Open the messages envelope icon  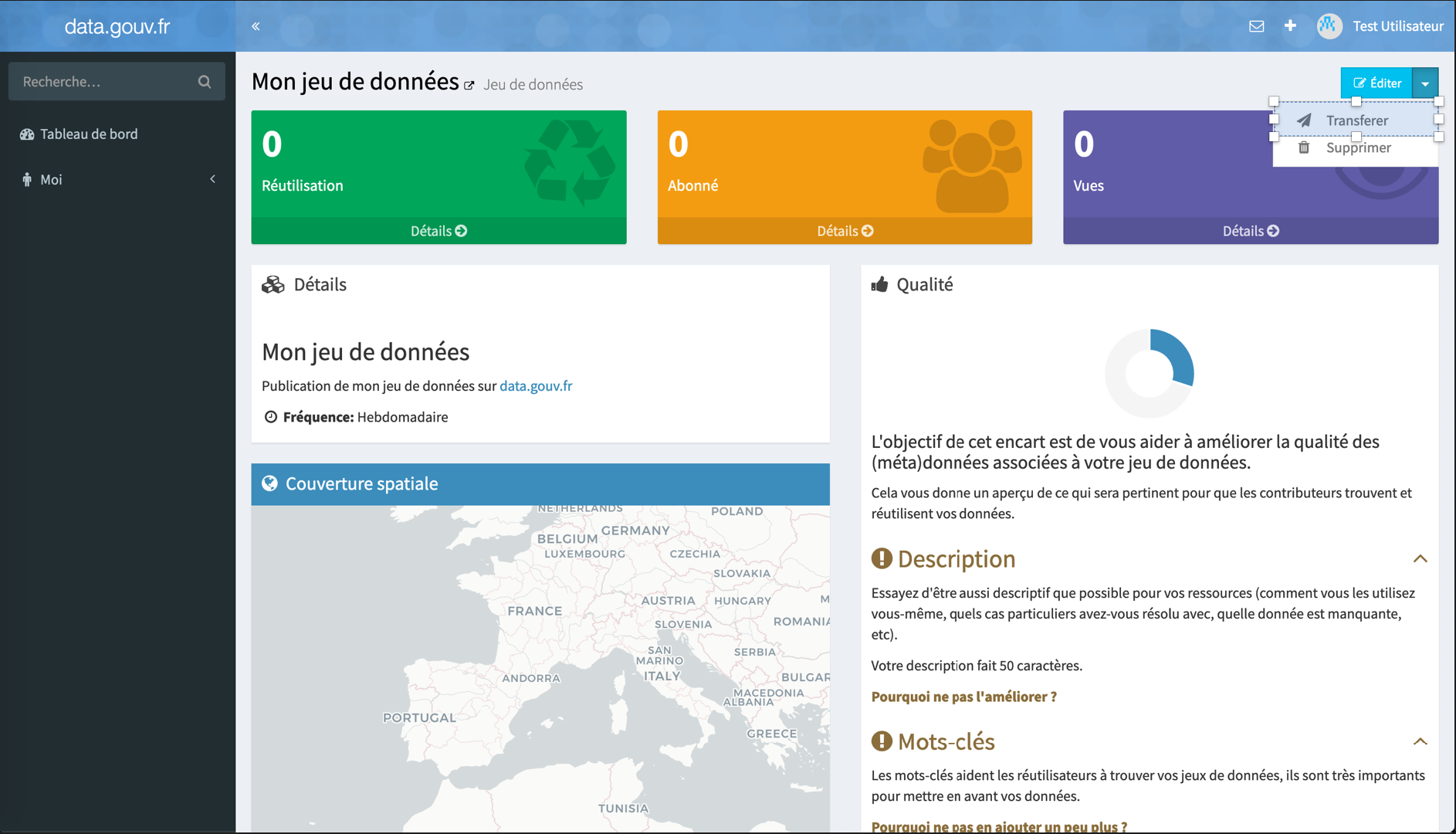pos(1257,26)
